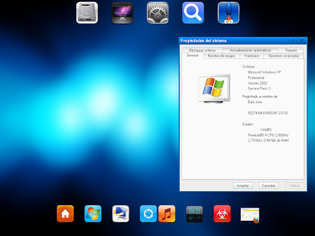Click the Windows XP monitor logo image
Viewport: 315px width, 236px height.
pyautogui.click(x=214, y=88)
